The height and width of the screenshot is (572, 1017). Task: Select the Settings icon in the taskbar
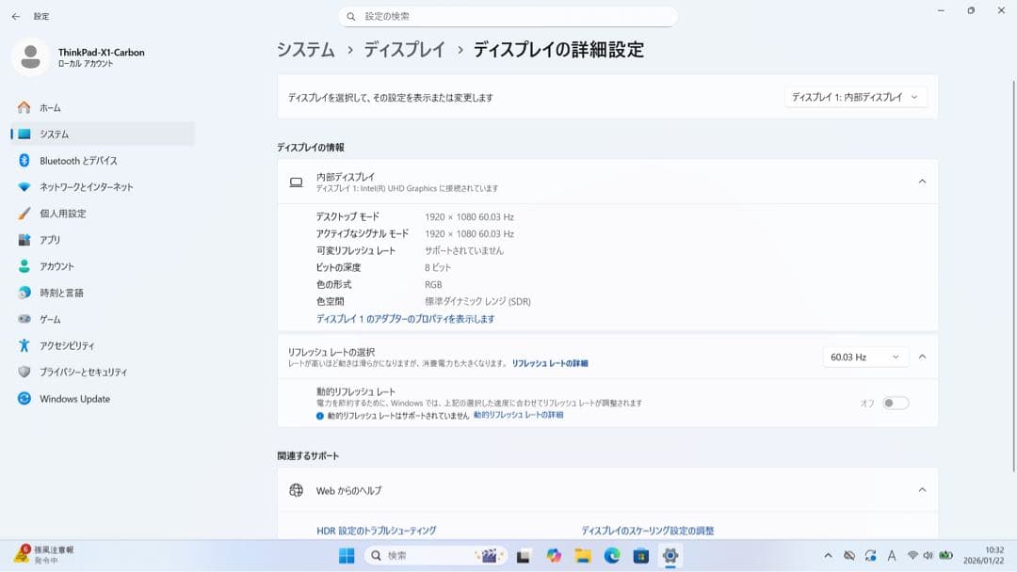[670, 555]
